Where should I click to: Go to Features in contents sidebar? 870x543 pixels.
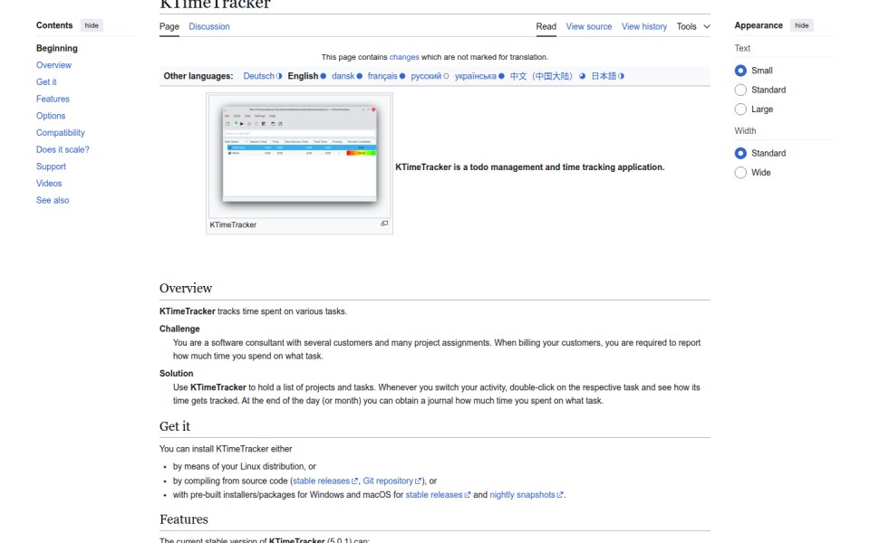pos(53,99)
